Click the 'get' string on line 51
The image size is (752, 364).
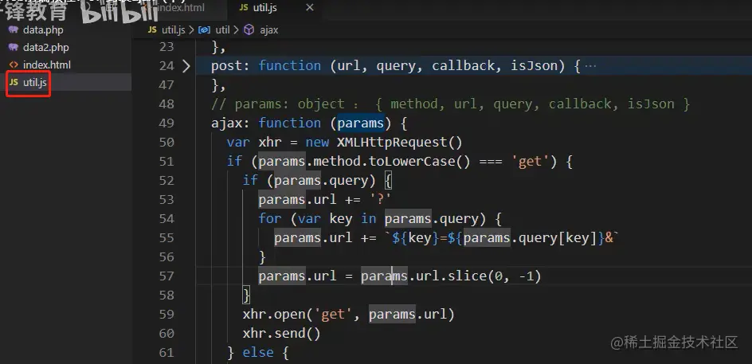tap(530, 162)
